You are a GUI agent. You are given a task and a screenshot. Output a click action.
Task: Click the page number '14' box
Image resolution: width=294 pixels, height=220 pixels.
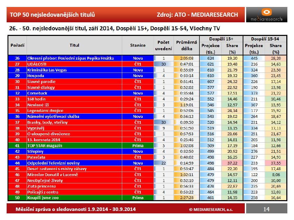(266, 209)
